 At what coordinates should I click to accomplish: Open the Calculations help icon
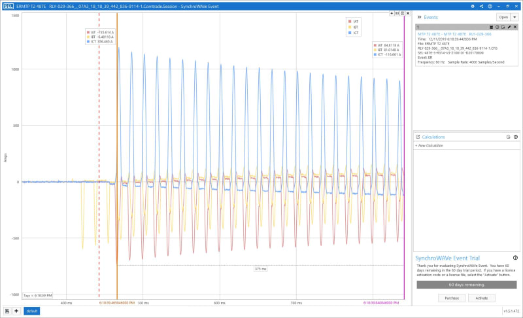click(x=516, y=137)
